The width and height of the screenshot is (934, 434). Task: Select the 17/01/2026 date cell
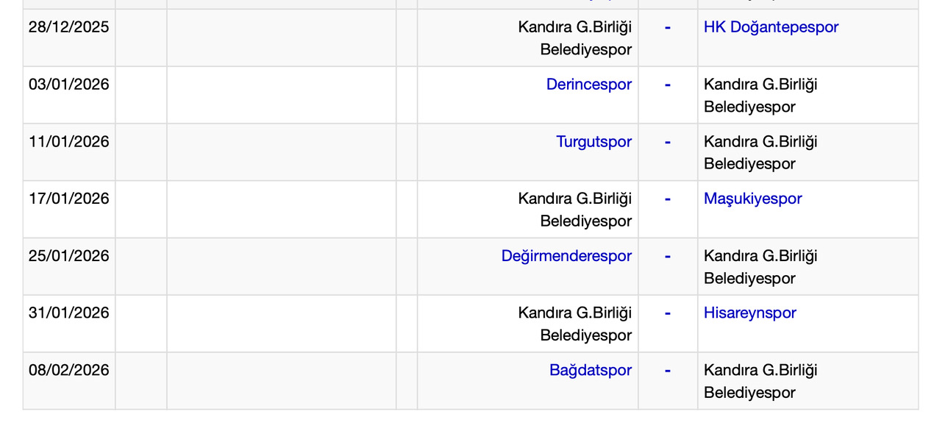[x=68, y=199]
